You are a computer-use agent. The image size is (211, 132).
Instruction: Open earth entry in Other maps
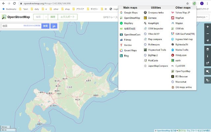[176, 60]
